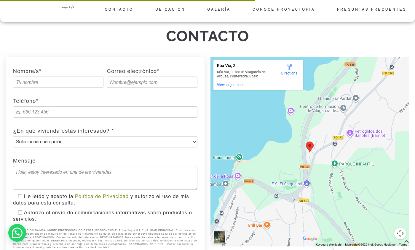Viewport: 415px width, 250px height.
Task: Click into the Teléfono input field
Action: [105, 112]
